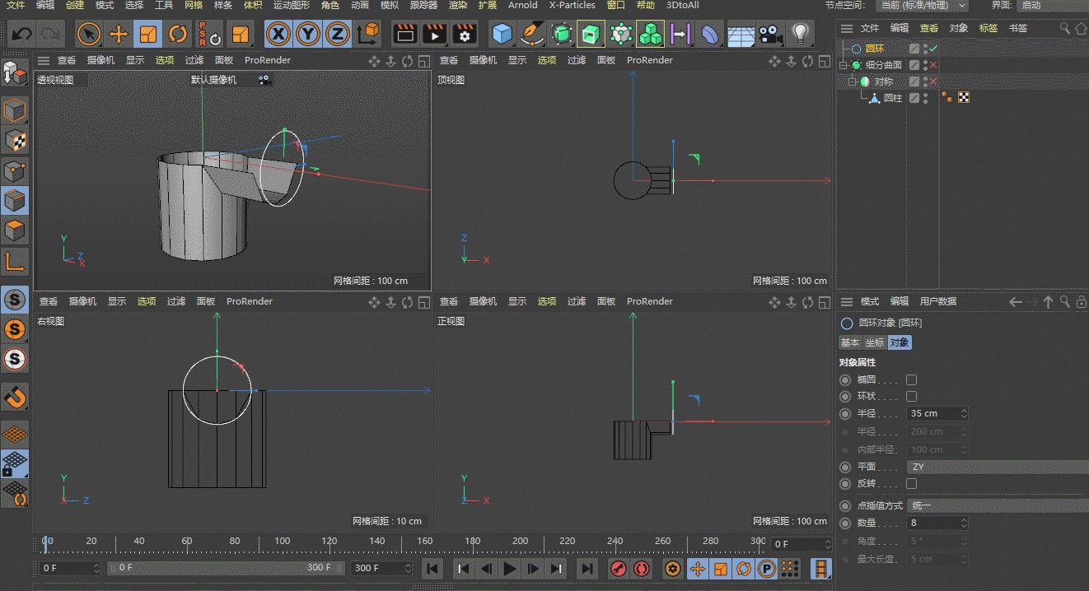
Task: Select the Move tool in the toolbar
Action: pyautogui.click(x=119, y=34)
